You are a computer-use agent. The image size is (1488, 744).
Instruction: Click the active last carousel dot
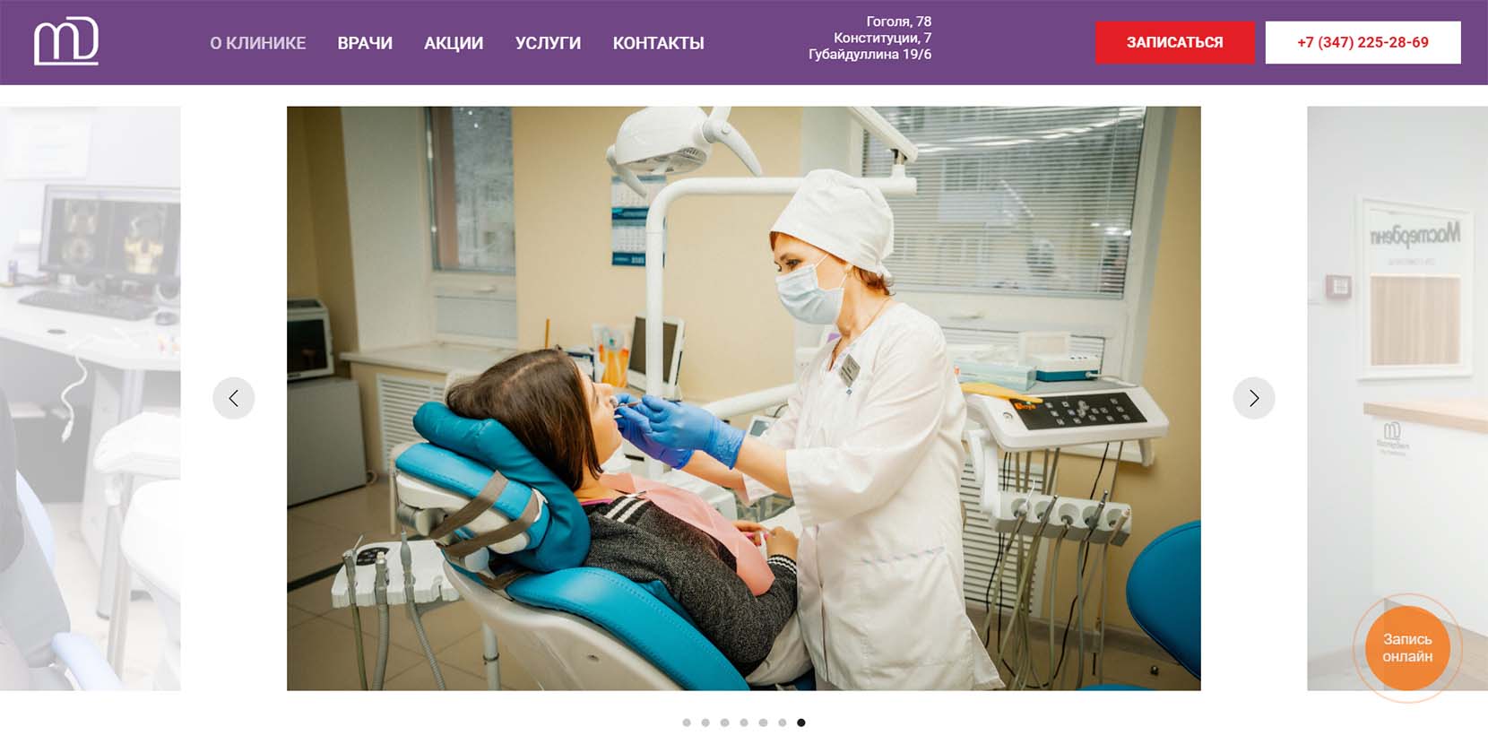(x=801, y=722)
